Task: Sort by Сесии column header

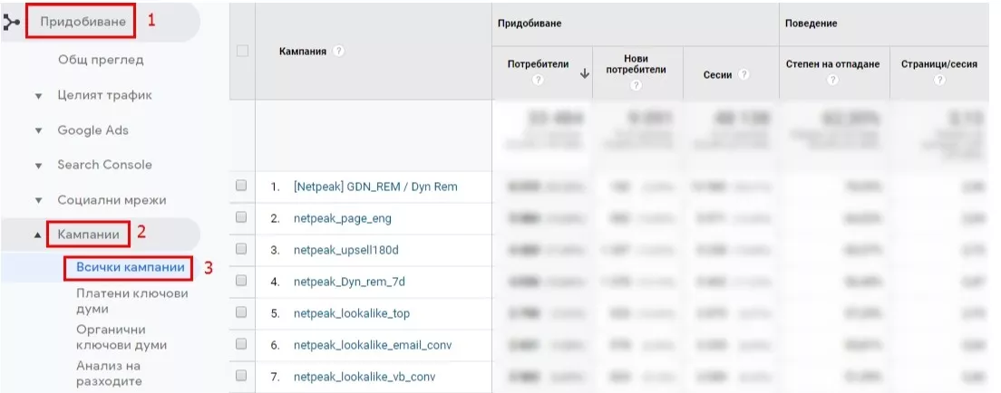Action: pyautogui.click(x=717, y=74)
